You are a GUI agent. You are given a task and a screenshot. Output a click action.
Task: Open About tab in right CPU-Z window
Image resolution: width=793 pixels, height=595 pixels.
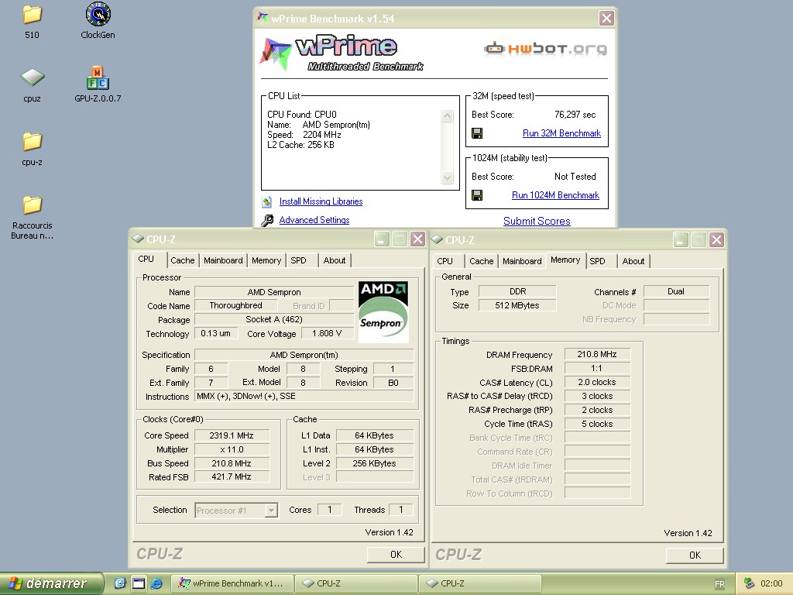coord(633,261)
